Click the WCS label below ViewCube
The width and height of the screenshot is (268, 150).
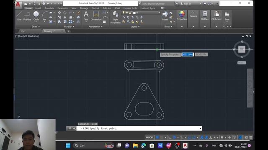tap(242, 63)
